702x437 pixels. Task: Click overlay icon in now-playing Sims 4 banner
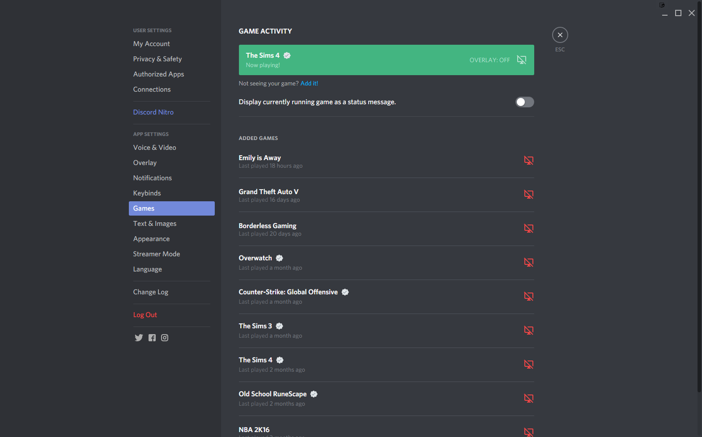pos(521,60)
